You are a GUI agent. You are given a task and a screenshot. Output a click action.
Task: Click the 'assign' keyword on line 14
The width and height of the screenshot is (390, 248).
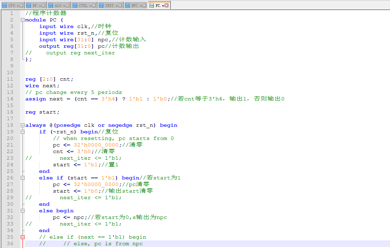point(36,99)
